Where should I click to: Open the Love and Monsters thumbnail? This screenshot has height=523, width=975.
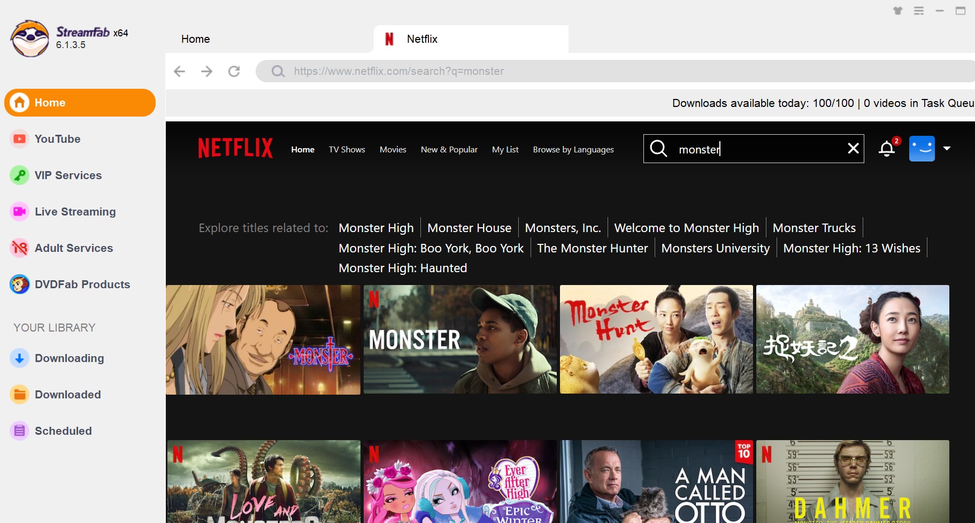pyautogui.click(x=264, y=481)
